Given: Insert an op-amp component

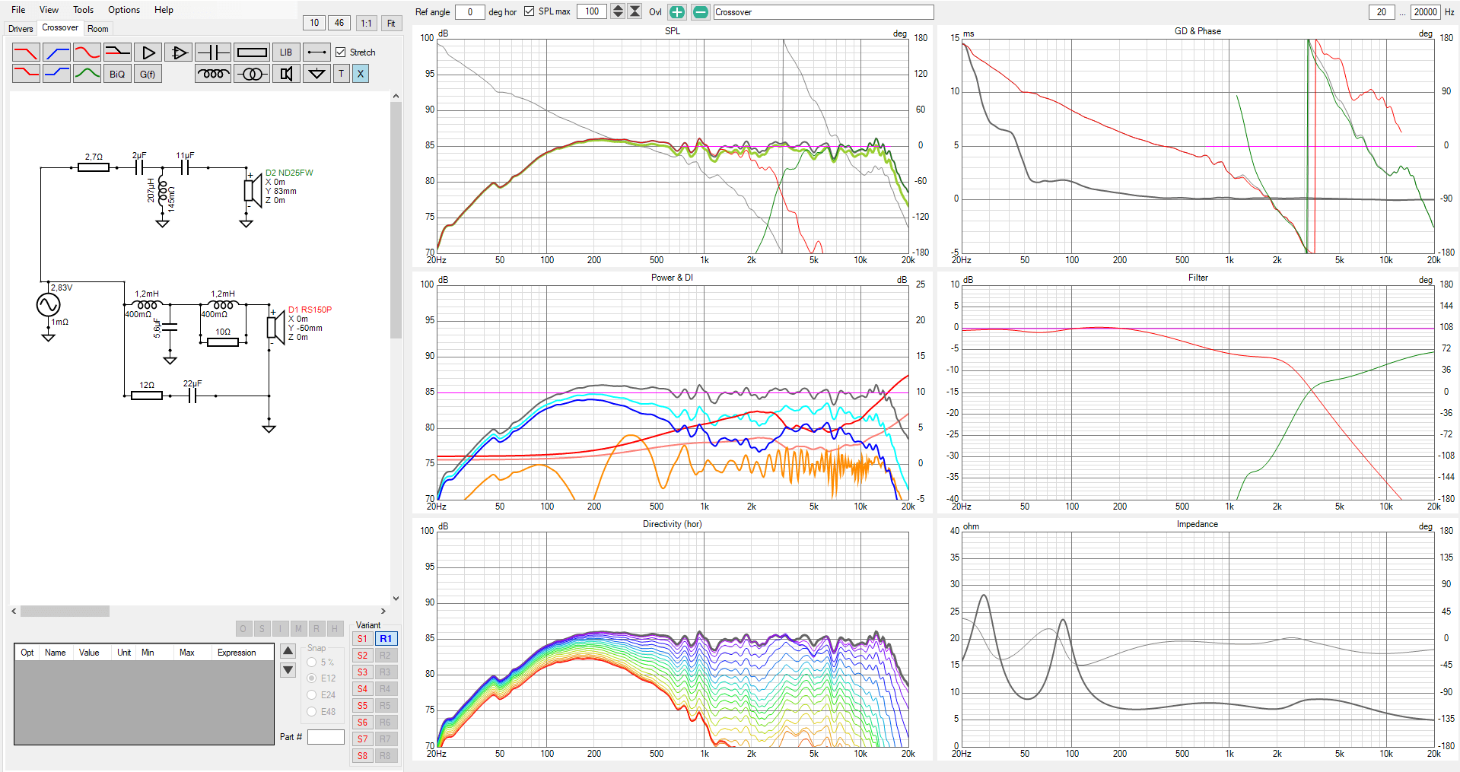Looking at the screenshot, I should (178, 52).
